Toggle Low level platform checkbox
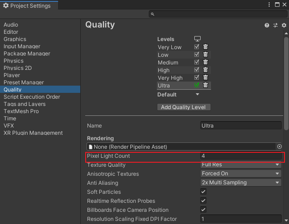 point(197,55)
